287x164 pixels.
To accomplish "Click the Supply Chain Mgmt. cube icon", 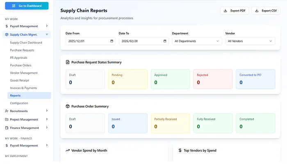I will pyautogui.click(x=7, y=35).
